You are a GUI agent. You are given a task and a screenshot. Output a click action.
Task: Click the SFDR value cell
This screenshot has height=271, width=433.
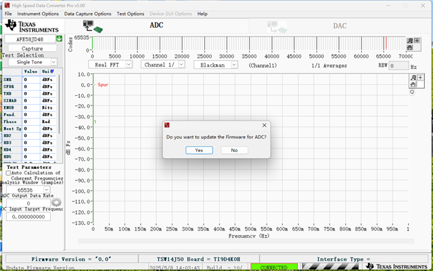click(x=31, y=87)
